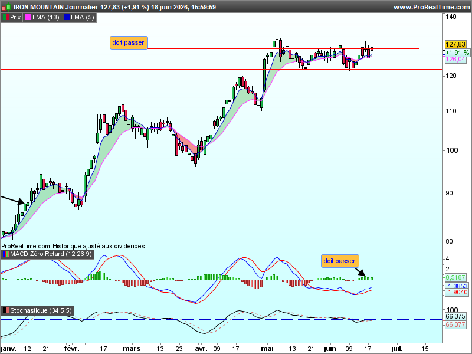Screen dimensions: 472x354
Task: Click the candlestick icon in title bar
Action: [6, 7]
